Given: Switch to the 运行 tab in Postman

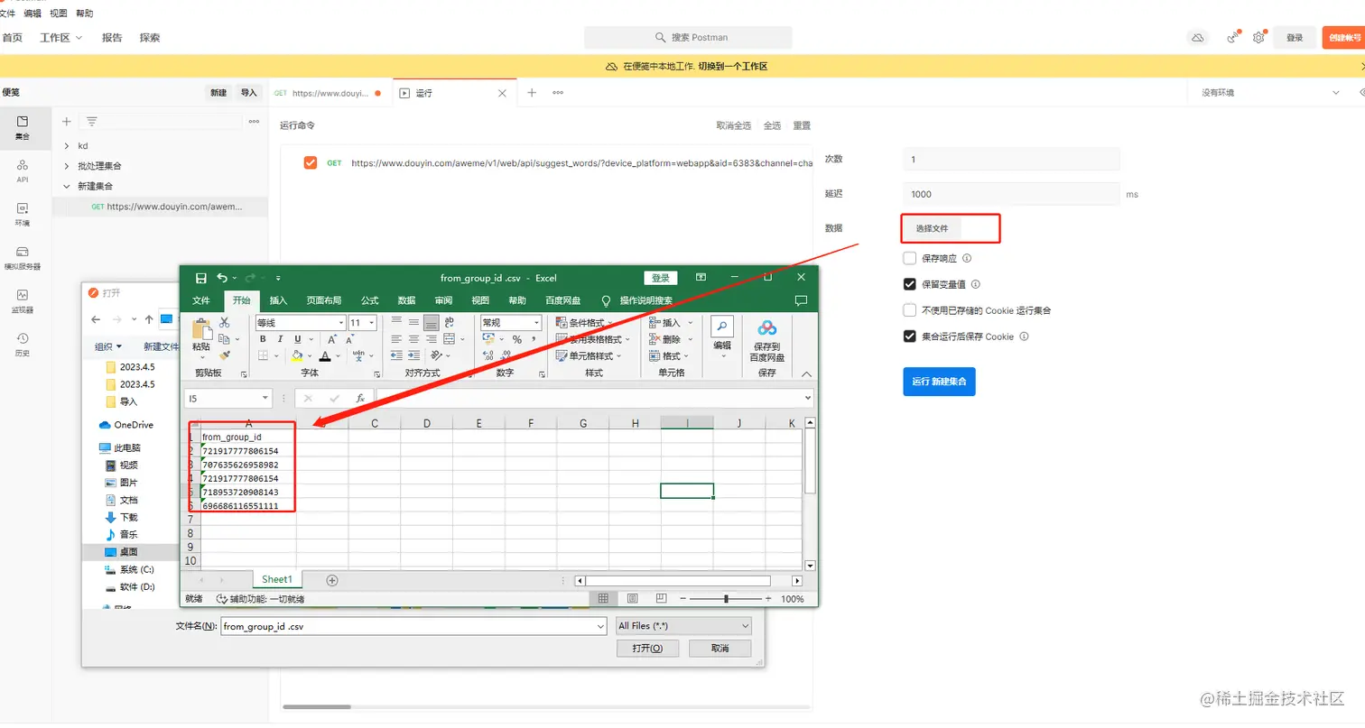Looking at the screenshot, I should [x=455, y=93].
